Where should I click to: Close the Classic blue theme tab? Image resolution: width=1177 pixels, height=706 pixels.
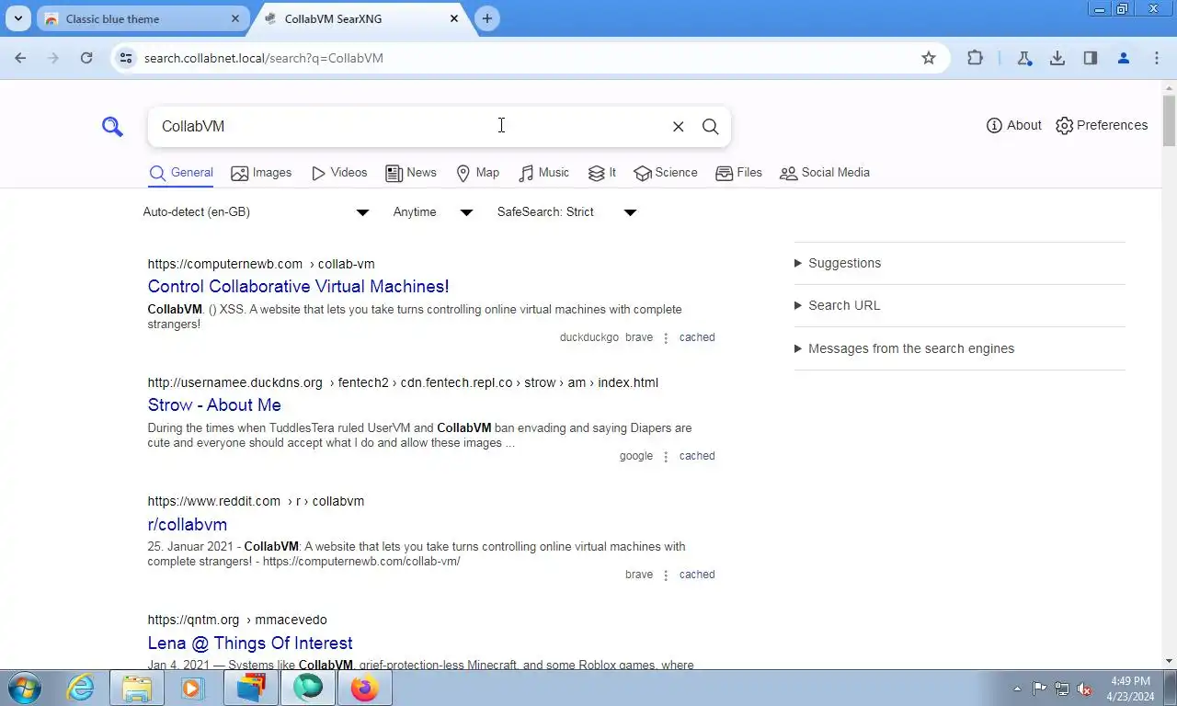[x=235, y=18]
